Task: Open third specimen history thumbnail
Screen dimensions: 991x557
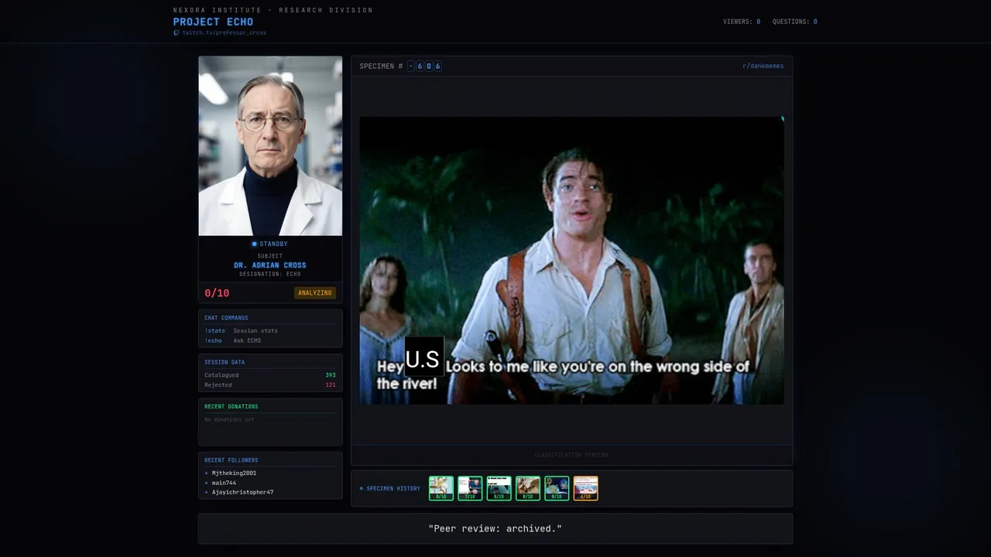Action: [x=499, y=488]
